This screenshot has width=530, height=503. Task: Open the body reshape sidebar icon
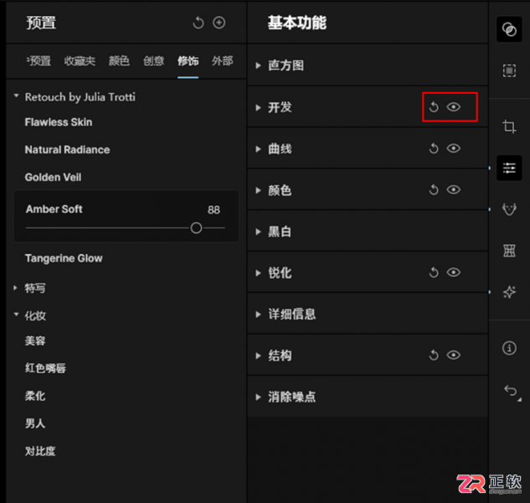tap(509, 251)
